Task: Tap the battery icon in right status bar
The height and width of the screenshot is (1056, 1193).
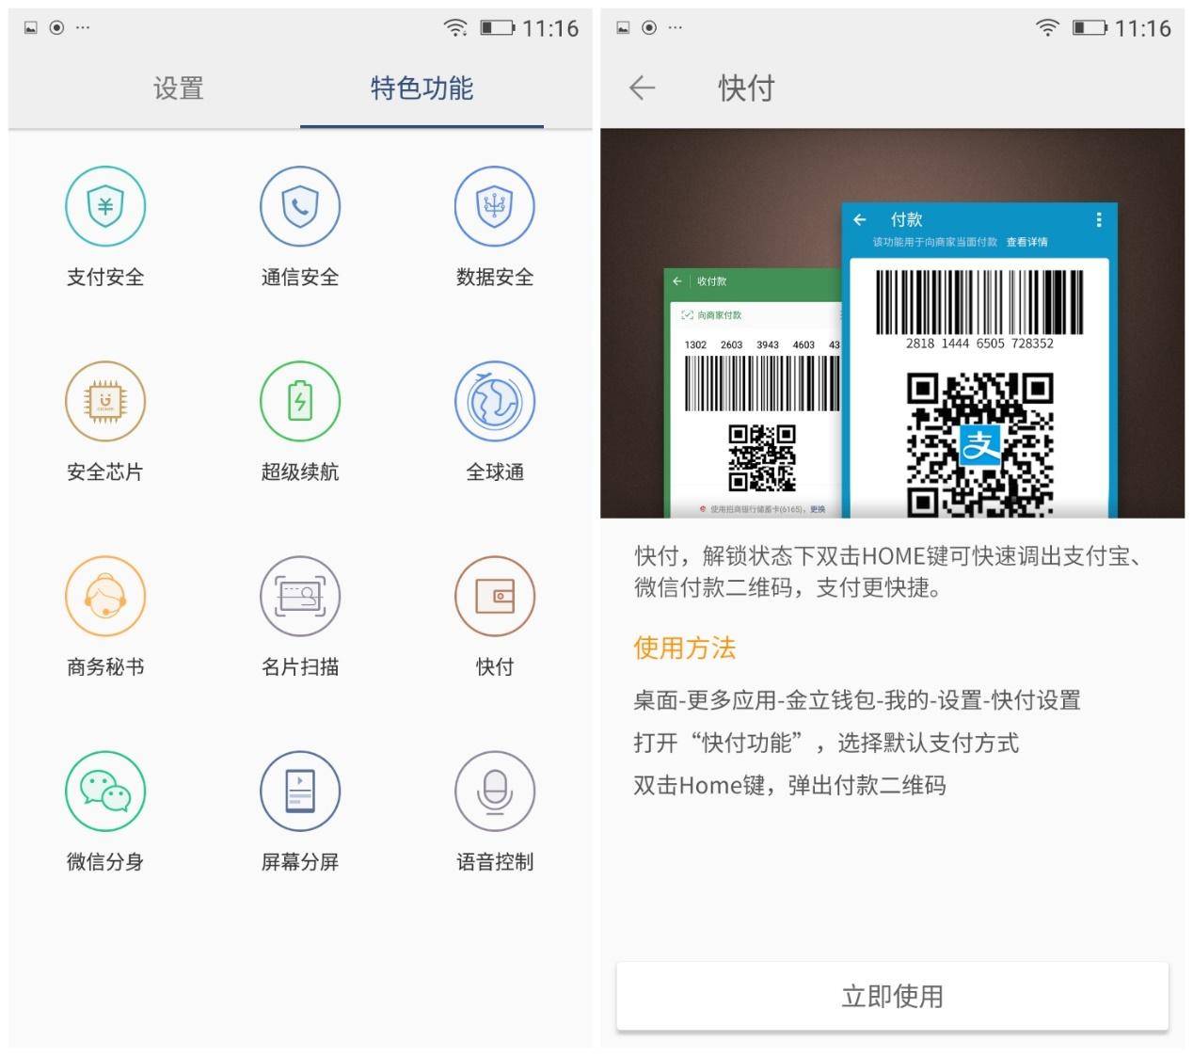Action: 1090,27
